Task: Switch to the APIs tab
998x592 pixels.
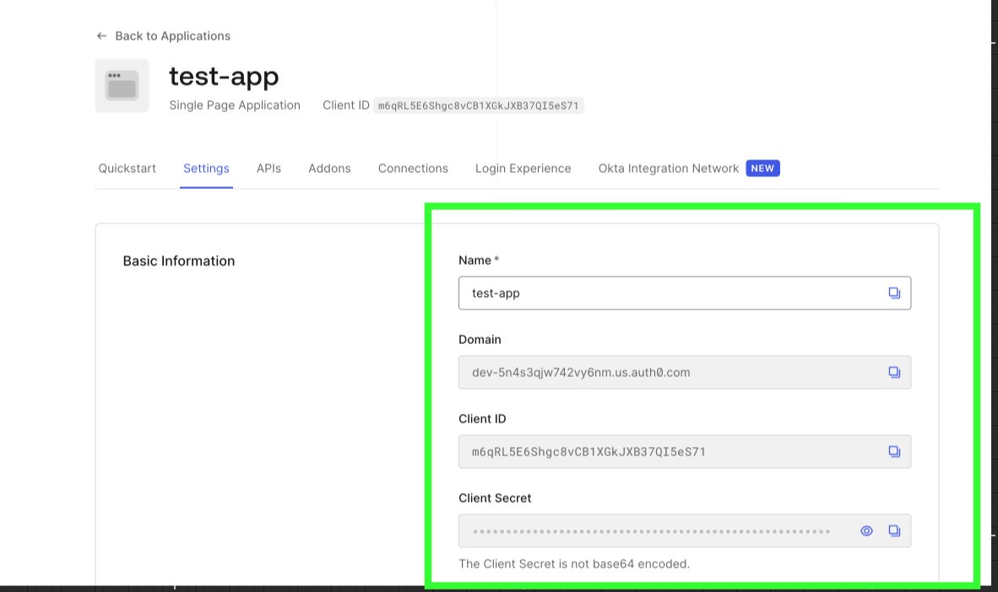Action: [x=268, y=169]
